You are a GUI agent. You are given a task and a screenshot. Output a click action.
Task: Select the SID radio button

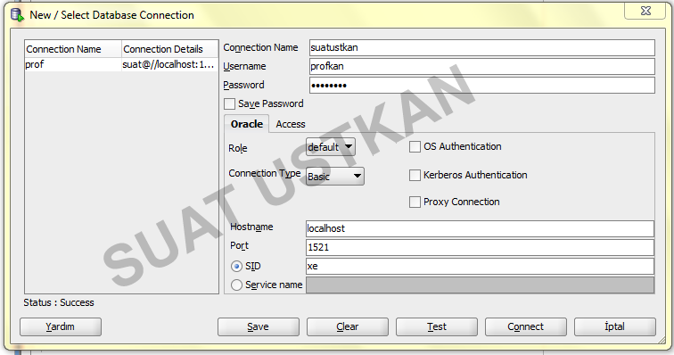[236, 267]
